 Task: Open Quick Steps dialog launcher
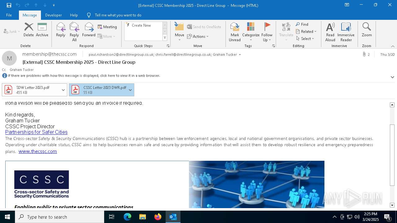168,46
